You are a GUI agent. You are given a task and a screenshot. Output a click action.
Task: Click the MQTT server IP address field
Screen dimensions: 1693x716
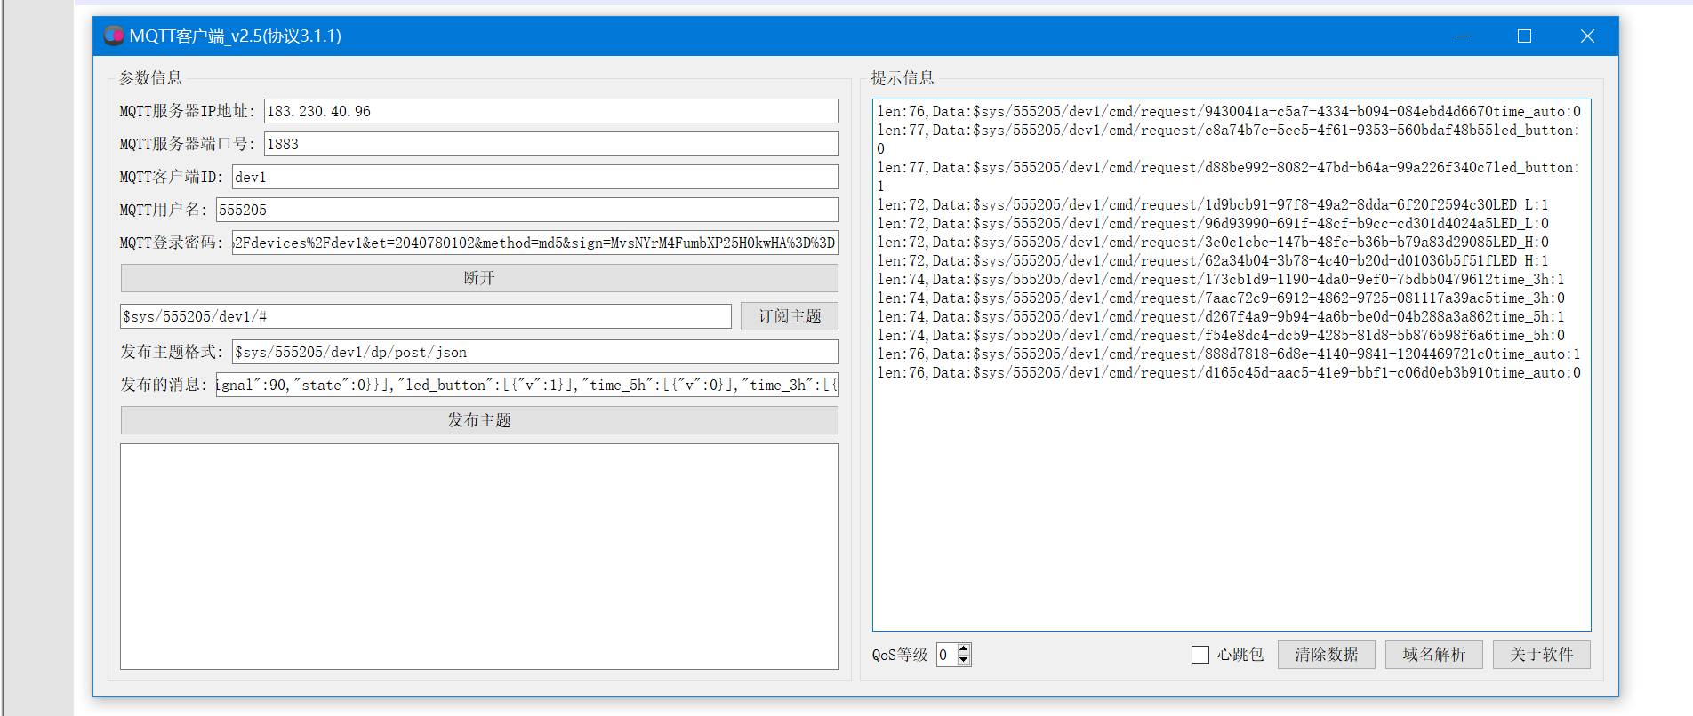tap(551, 111)
